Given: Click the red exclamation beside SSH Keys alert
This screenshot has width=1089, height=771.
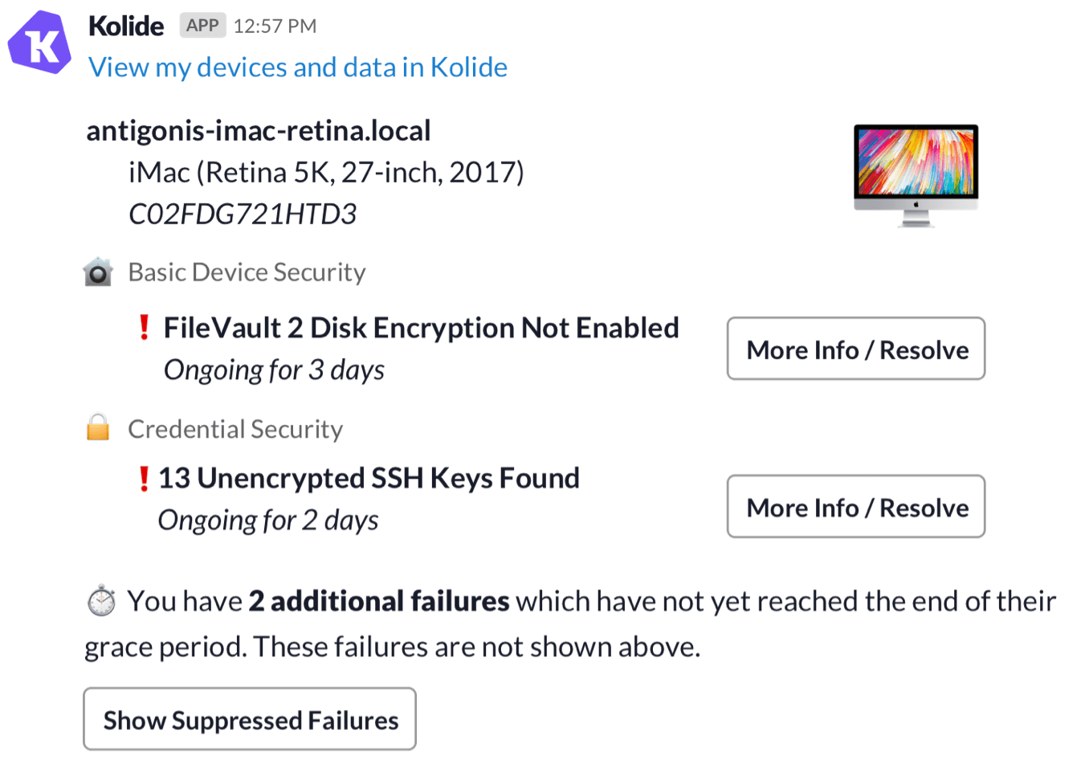Looking at the screenshot, I should tap(144, 479).
